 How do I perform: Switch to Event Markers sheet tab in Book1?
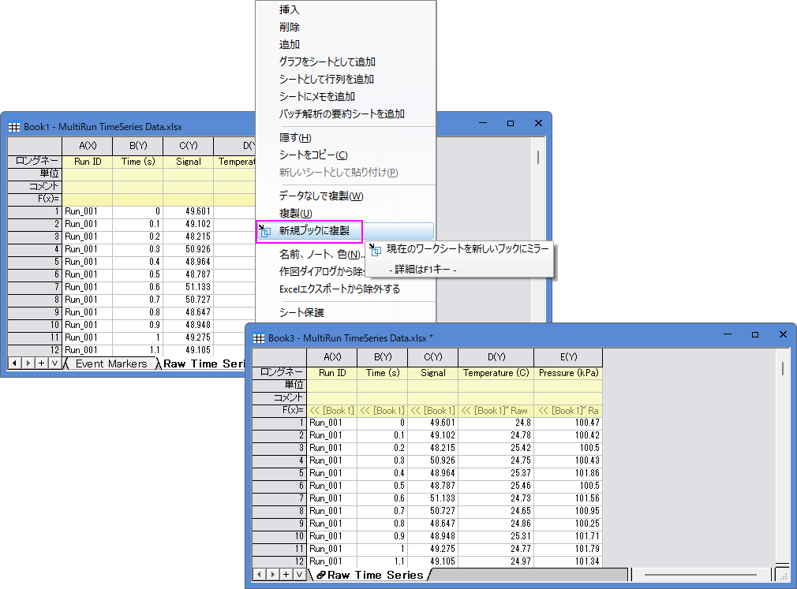click(x=111, y=363)
